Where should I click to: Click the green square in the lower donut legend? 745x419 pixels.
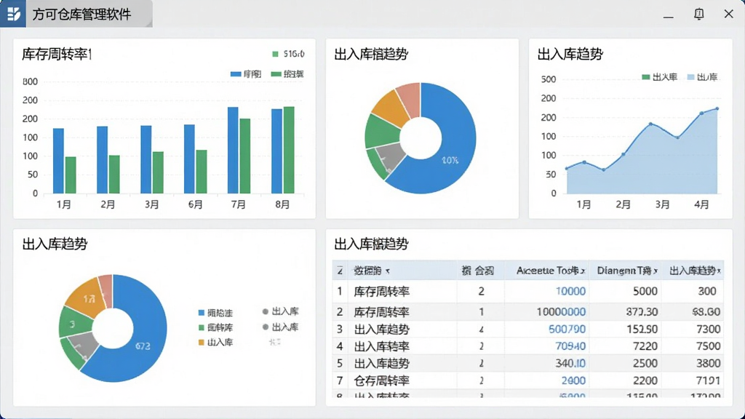click(x=202, y=328)
